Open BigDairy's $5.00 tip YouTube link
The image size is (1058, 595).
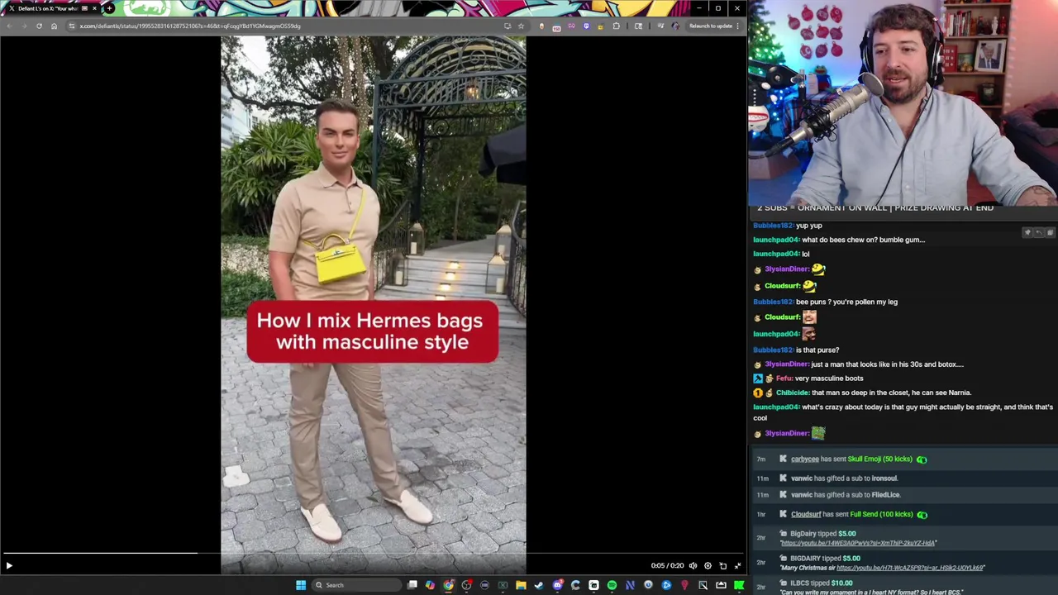tap(858, 543)
